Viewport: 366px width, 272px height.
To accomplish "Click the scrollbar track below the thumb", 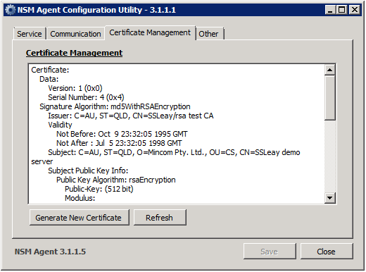I will [x=330, y=156].
